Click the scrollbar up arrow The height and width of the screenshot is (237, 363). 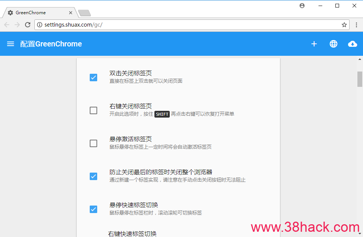coord(360,59)
